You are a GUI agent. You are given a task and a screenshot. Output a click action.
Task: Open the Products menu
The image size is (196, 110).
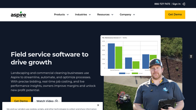[61, 15]
